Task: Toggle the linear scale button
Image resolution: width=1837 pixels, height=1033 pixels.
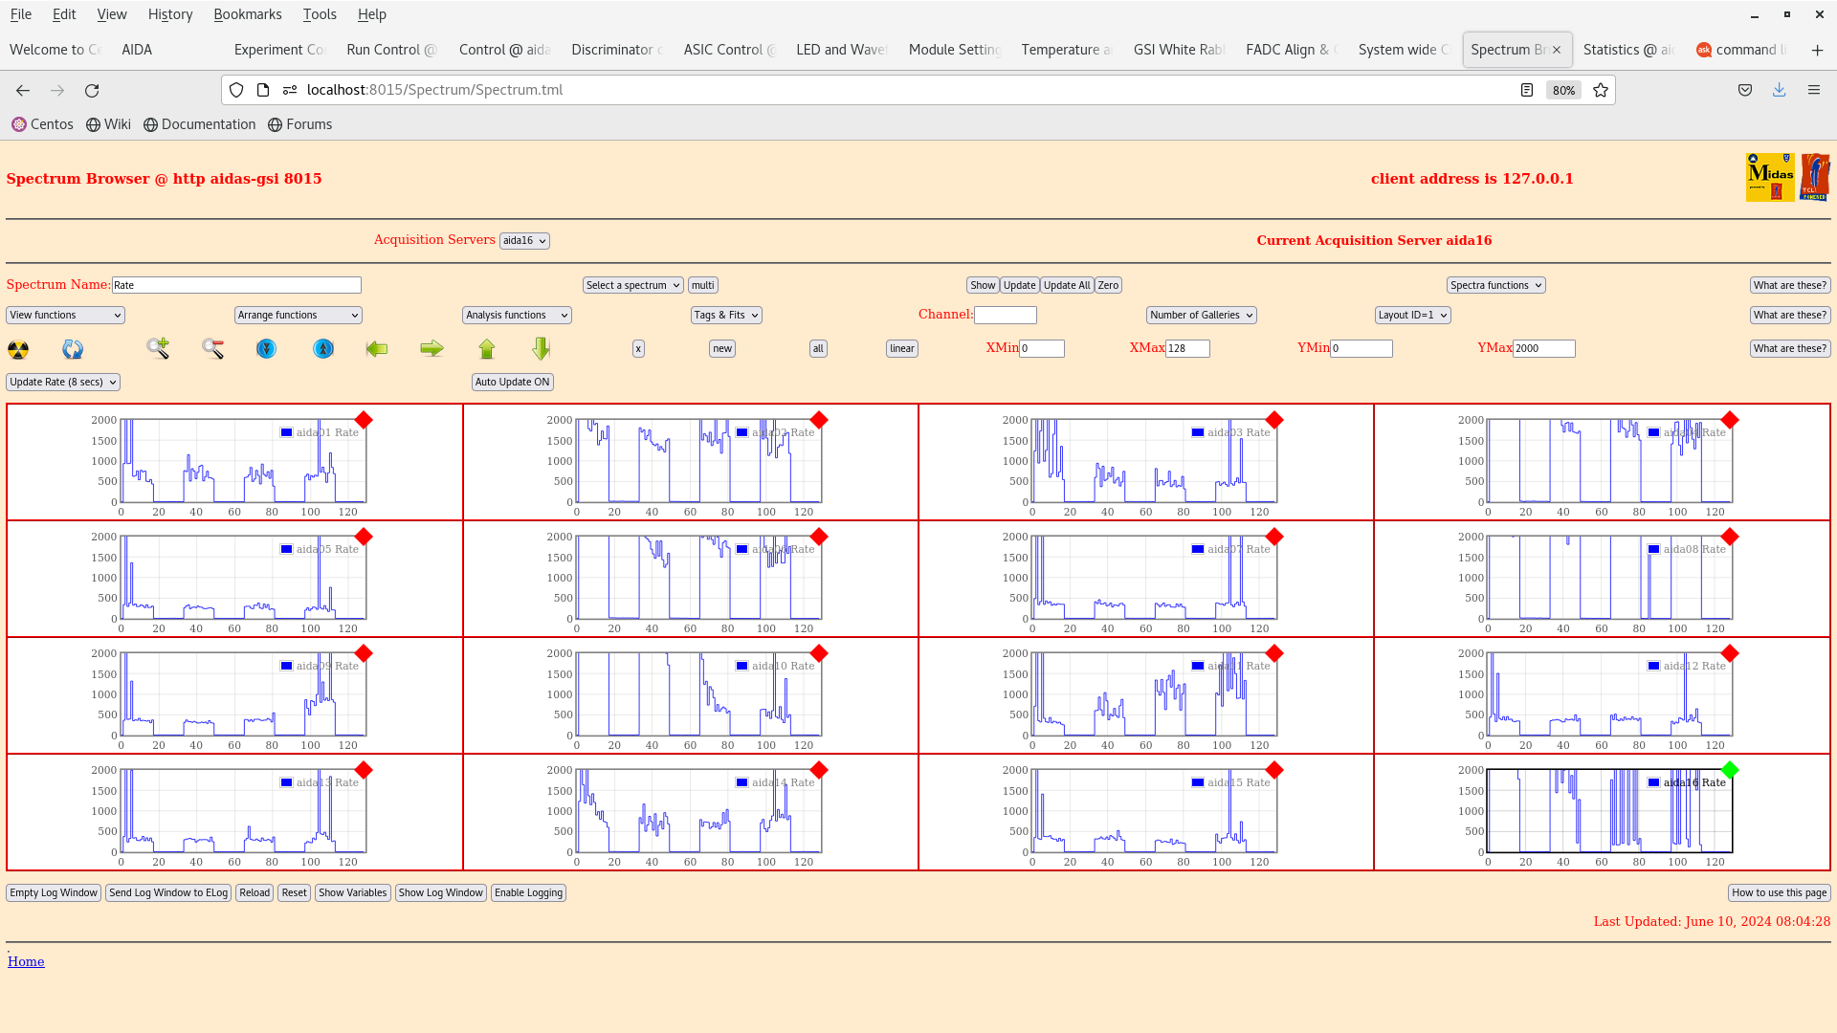Action: [901, 349]
